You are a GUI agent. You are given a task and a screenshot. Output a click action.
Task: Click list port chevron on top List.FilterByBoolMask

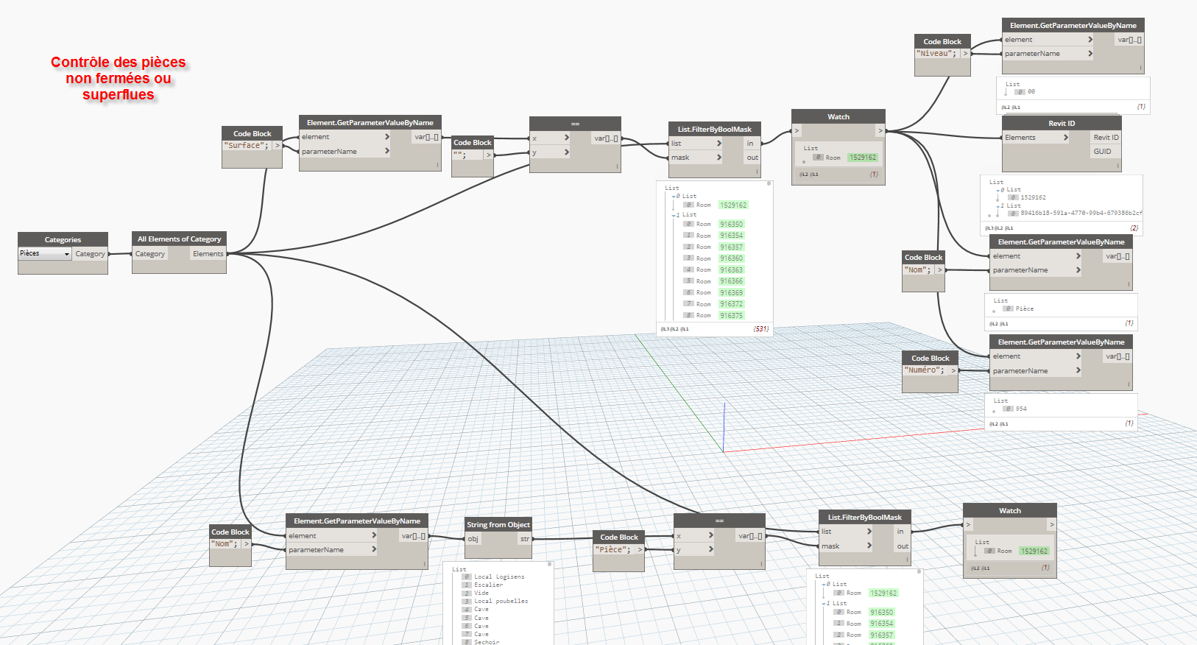[718, 144]
